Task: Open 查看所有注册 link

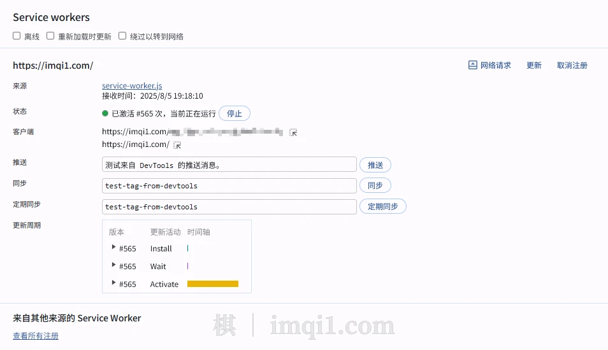Action: coord(36,336)
